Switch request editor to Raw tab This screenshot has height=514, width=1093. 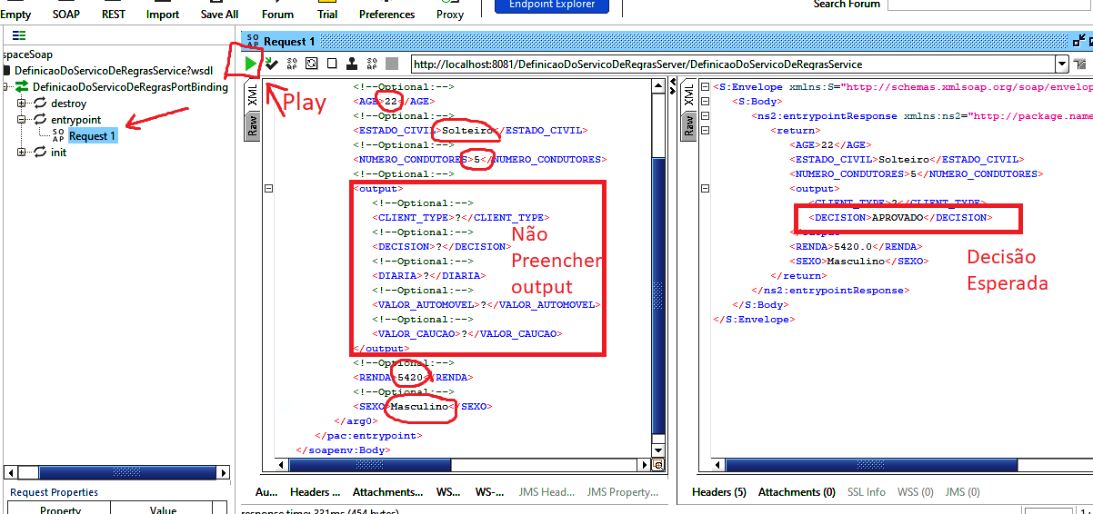[x=253, y=125]
